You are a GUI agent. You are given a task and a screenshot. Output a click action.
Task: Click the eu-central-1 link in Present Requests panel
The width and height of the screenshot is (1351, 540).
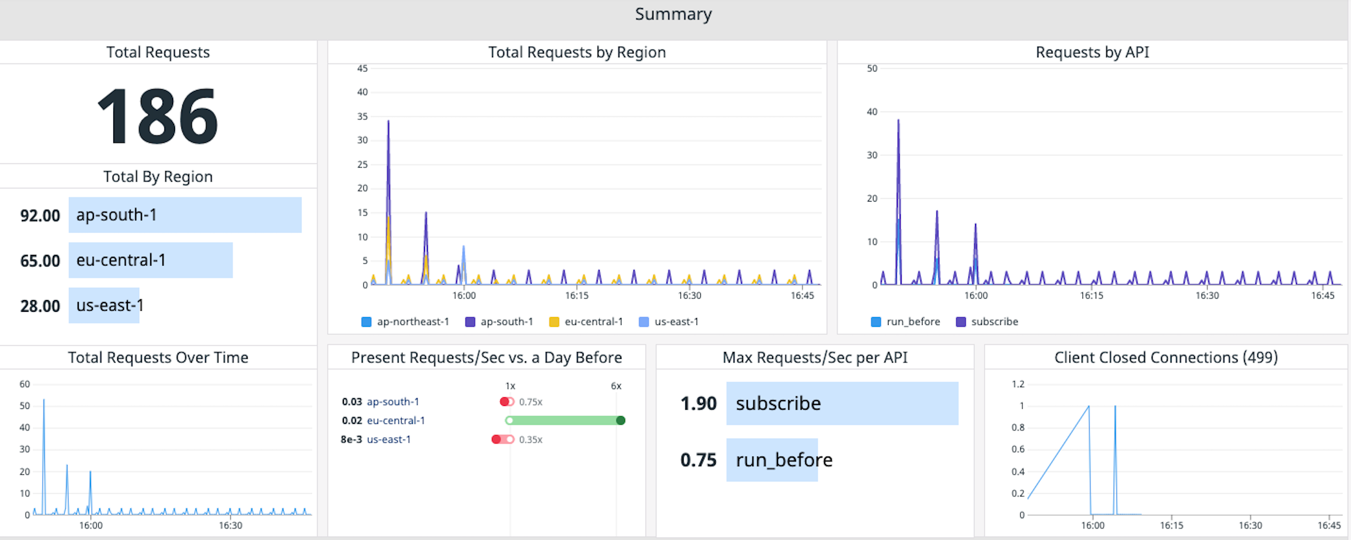397,421
